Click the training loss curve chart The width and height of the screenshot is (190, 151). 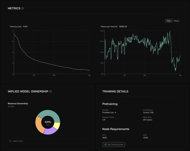(52, 52)
